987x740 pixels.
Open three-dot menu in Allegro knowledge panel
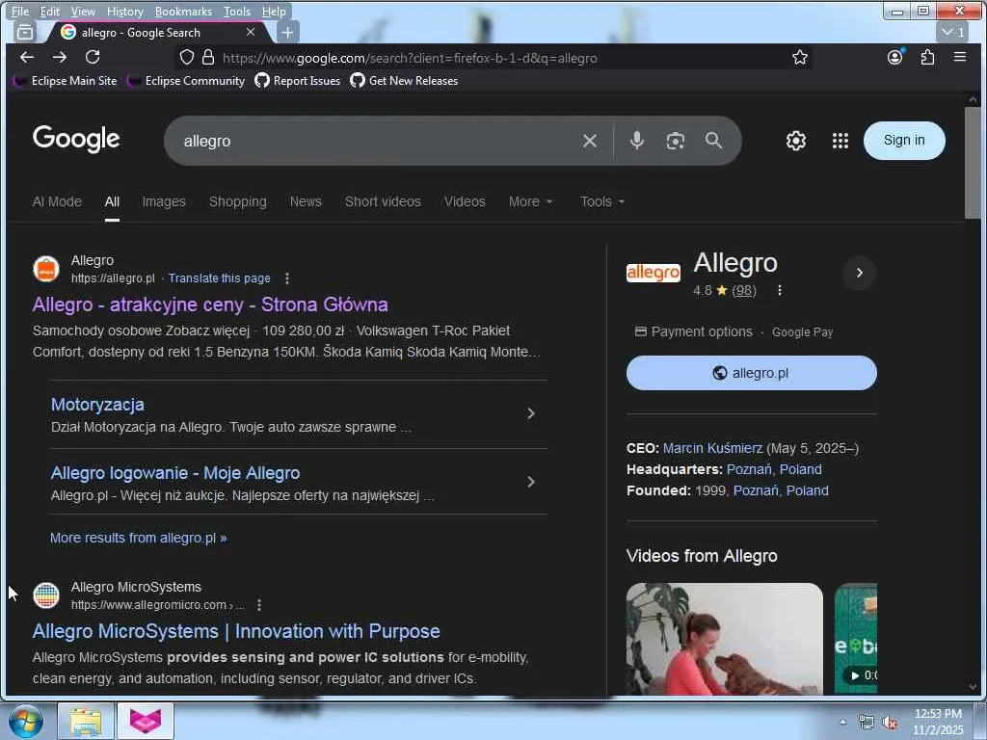click(x=779, y=290)
